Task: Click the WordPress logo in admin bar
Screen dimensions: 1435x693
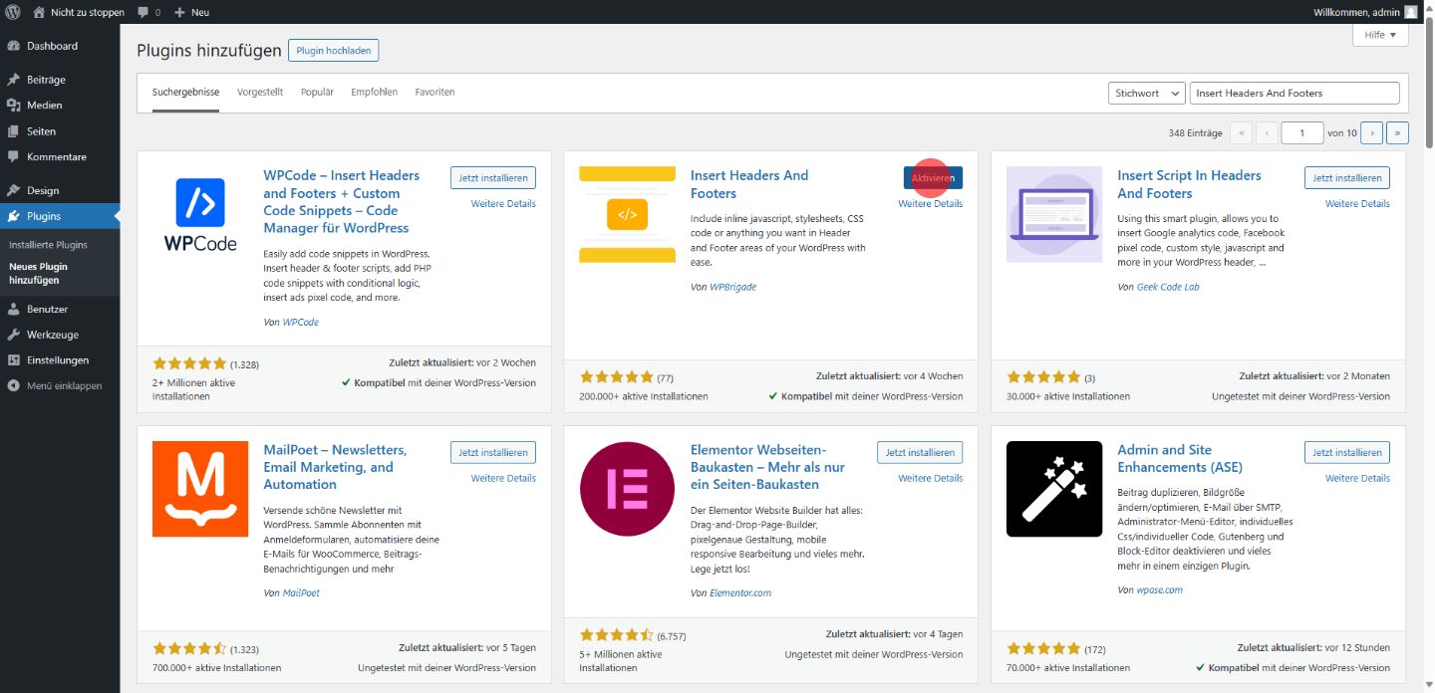Action: [x=13, y=12]
